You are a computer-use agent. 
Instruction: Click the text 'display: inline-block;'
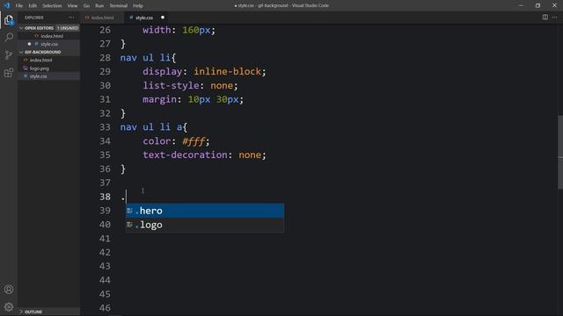pos(204,72)
